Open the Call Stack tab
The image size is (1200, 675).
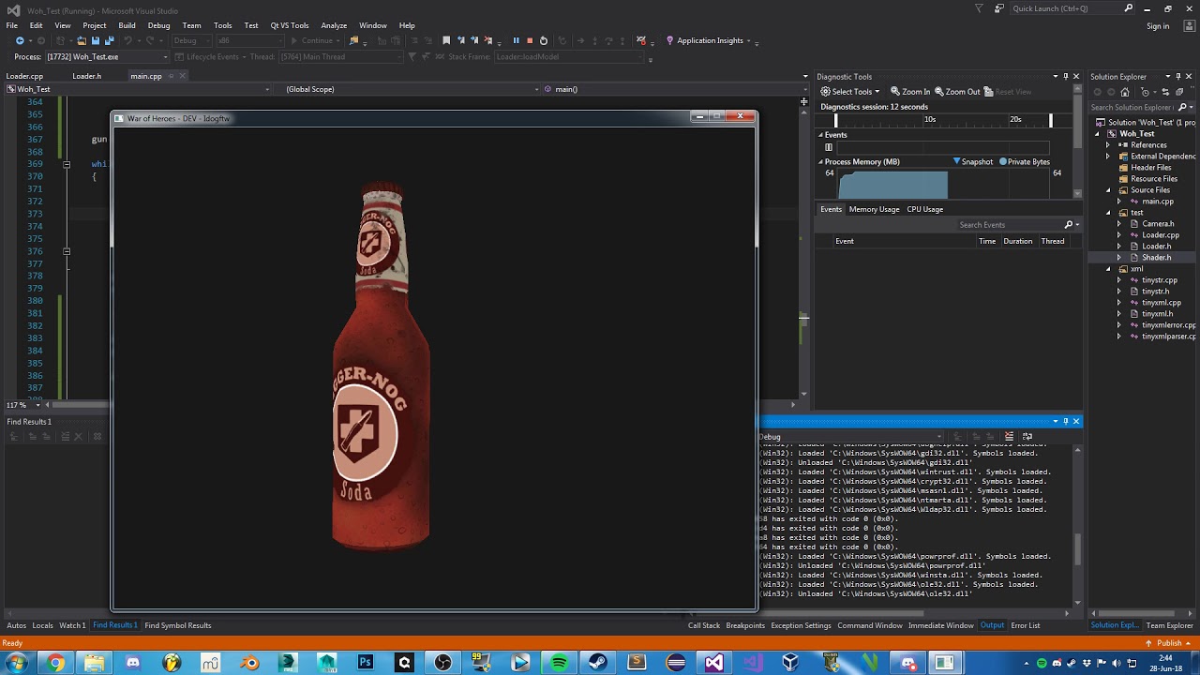(x=704, y=625)
